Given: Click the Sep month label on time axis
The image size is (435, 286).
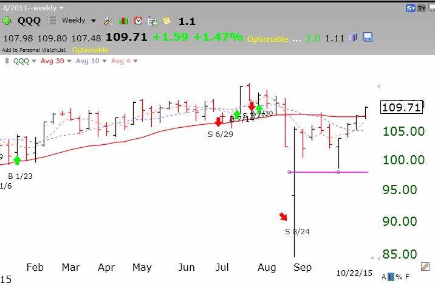Looking at the screenshot, I should tap(303, 267).
